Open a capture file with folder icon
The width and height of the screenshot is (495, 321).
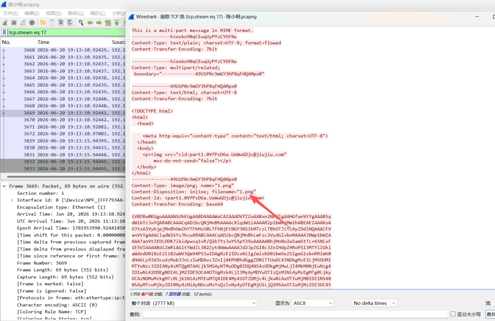[43, 23]
